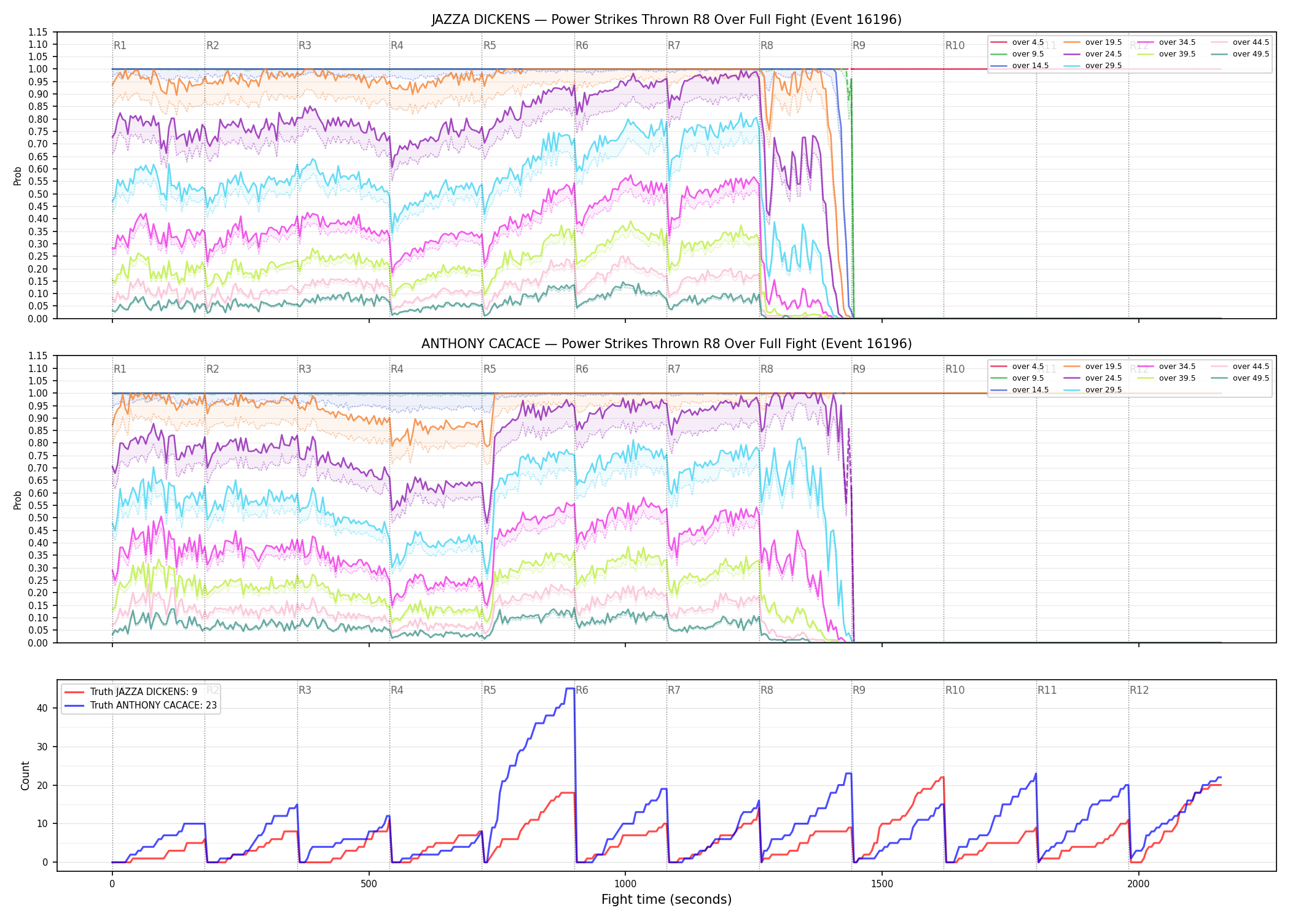
Task: Click the R4 marker in Cacace chart
Action: point(397,369)
